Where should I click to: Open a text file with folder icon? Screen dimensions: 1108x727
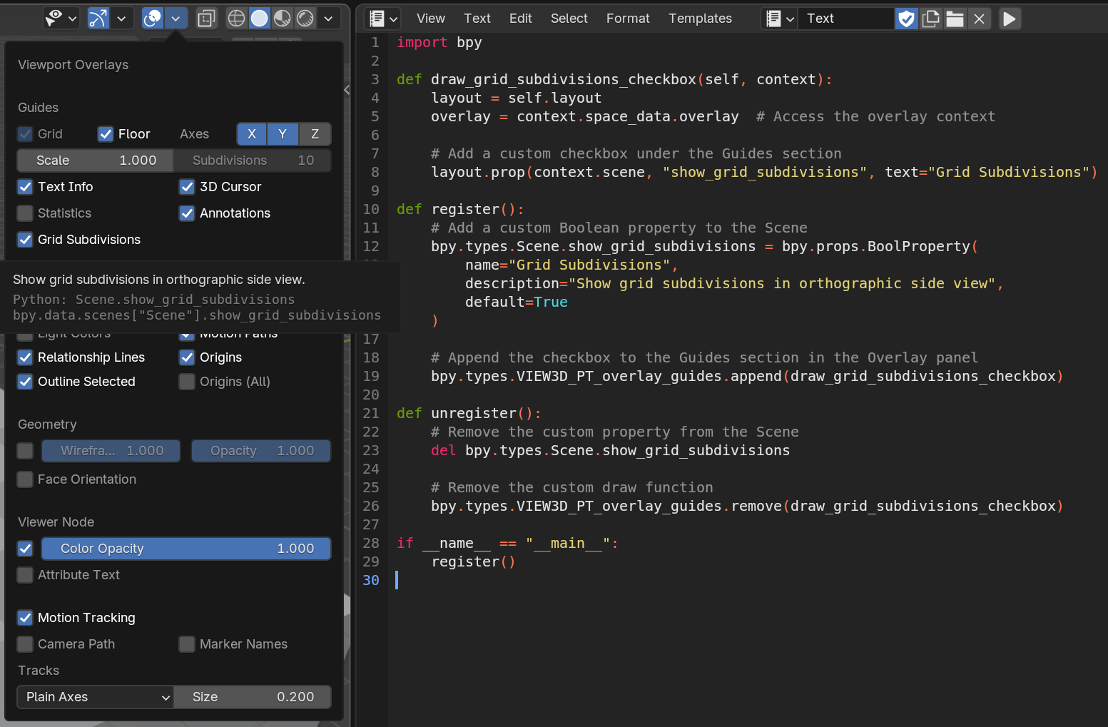pos(955,19)
